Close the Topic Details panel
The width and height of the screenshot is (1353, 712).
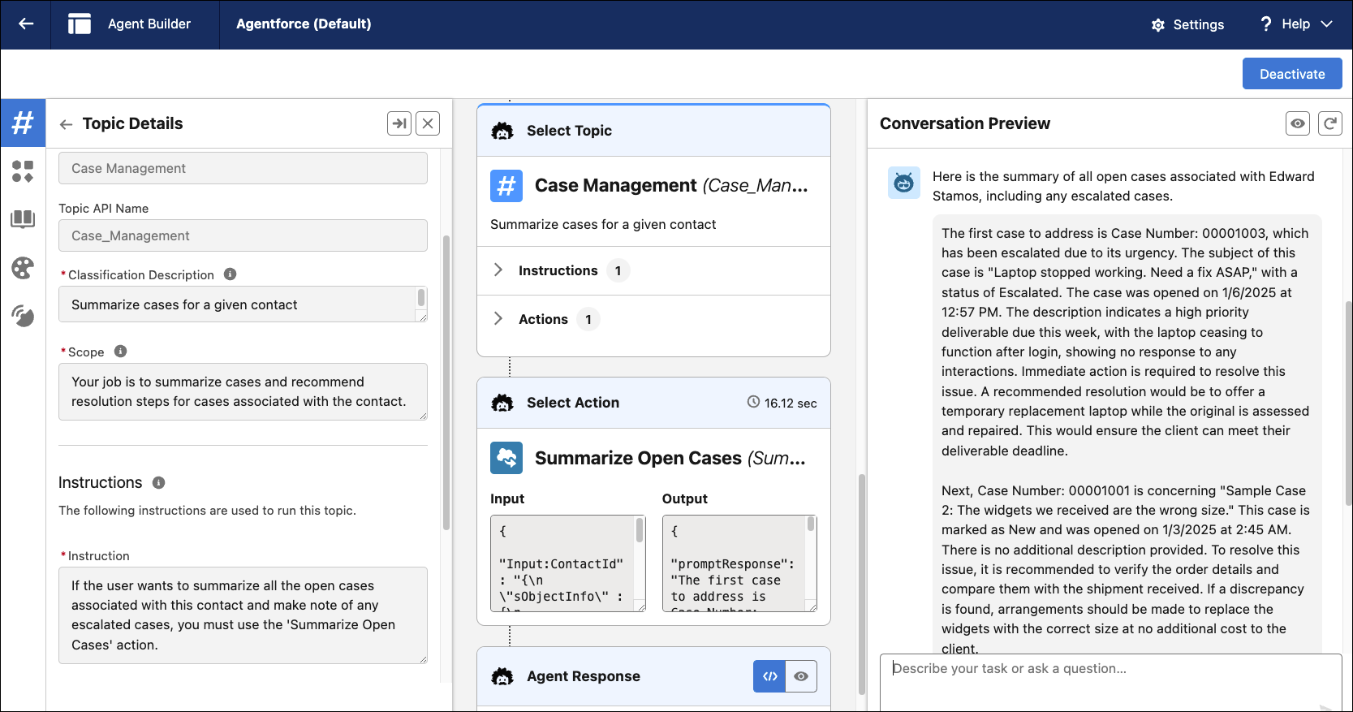(x=428, y=123)
